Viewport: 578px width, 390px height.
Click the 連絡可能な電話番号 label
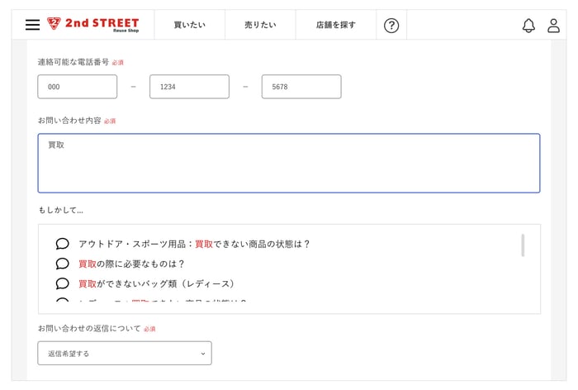[x=73, y=62]
